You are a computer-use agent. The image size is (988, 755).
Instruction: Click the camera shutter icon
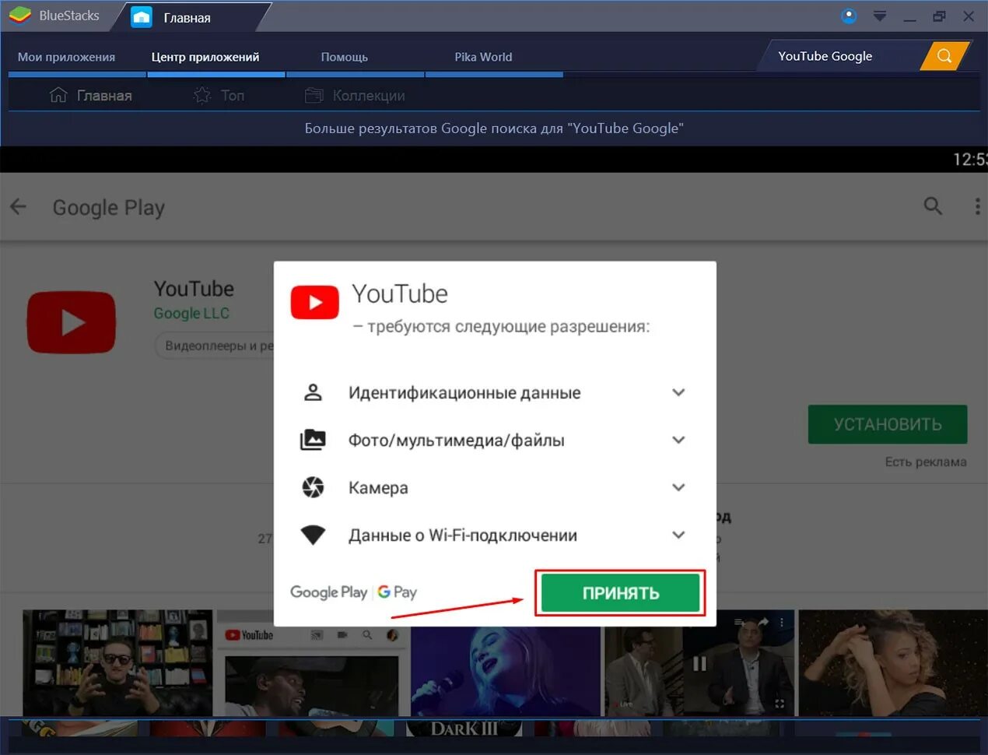(313, 487)
